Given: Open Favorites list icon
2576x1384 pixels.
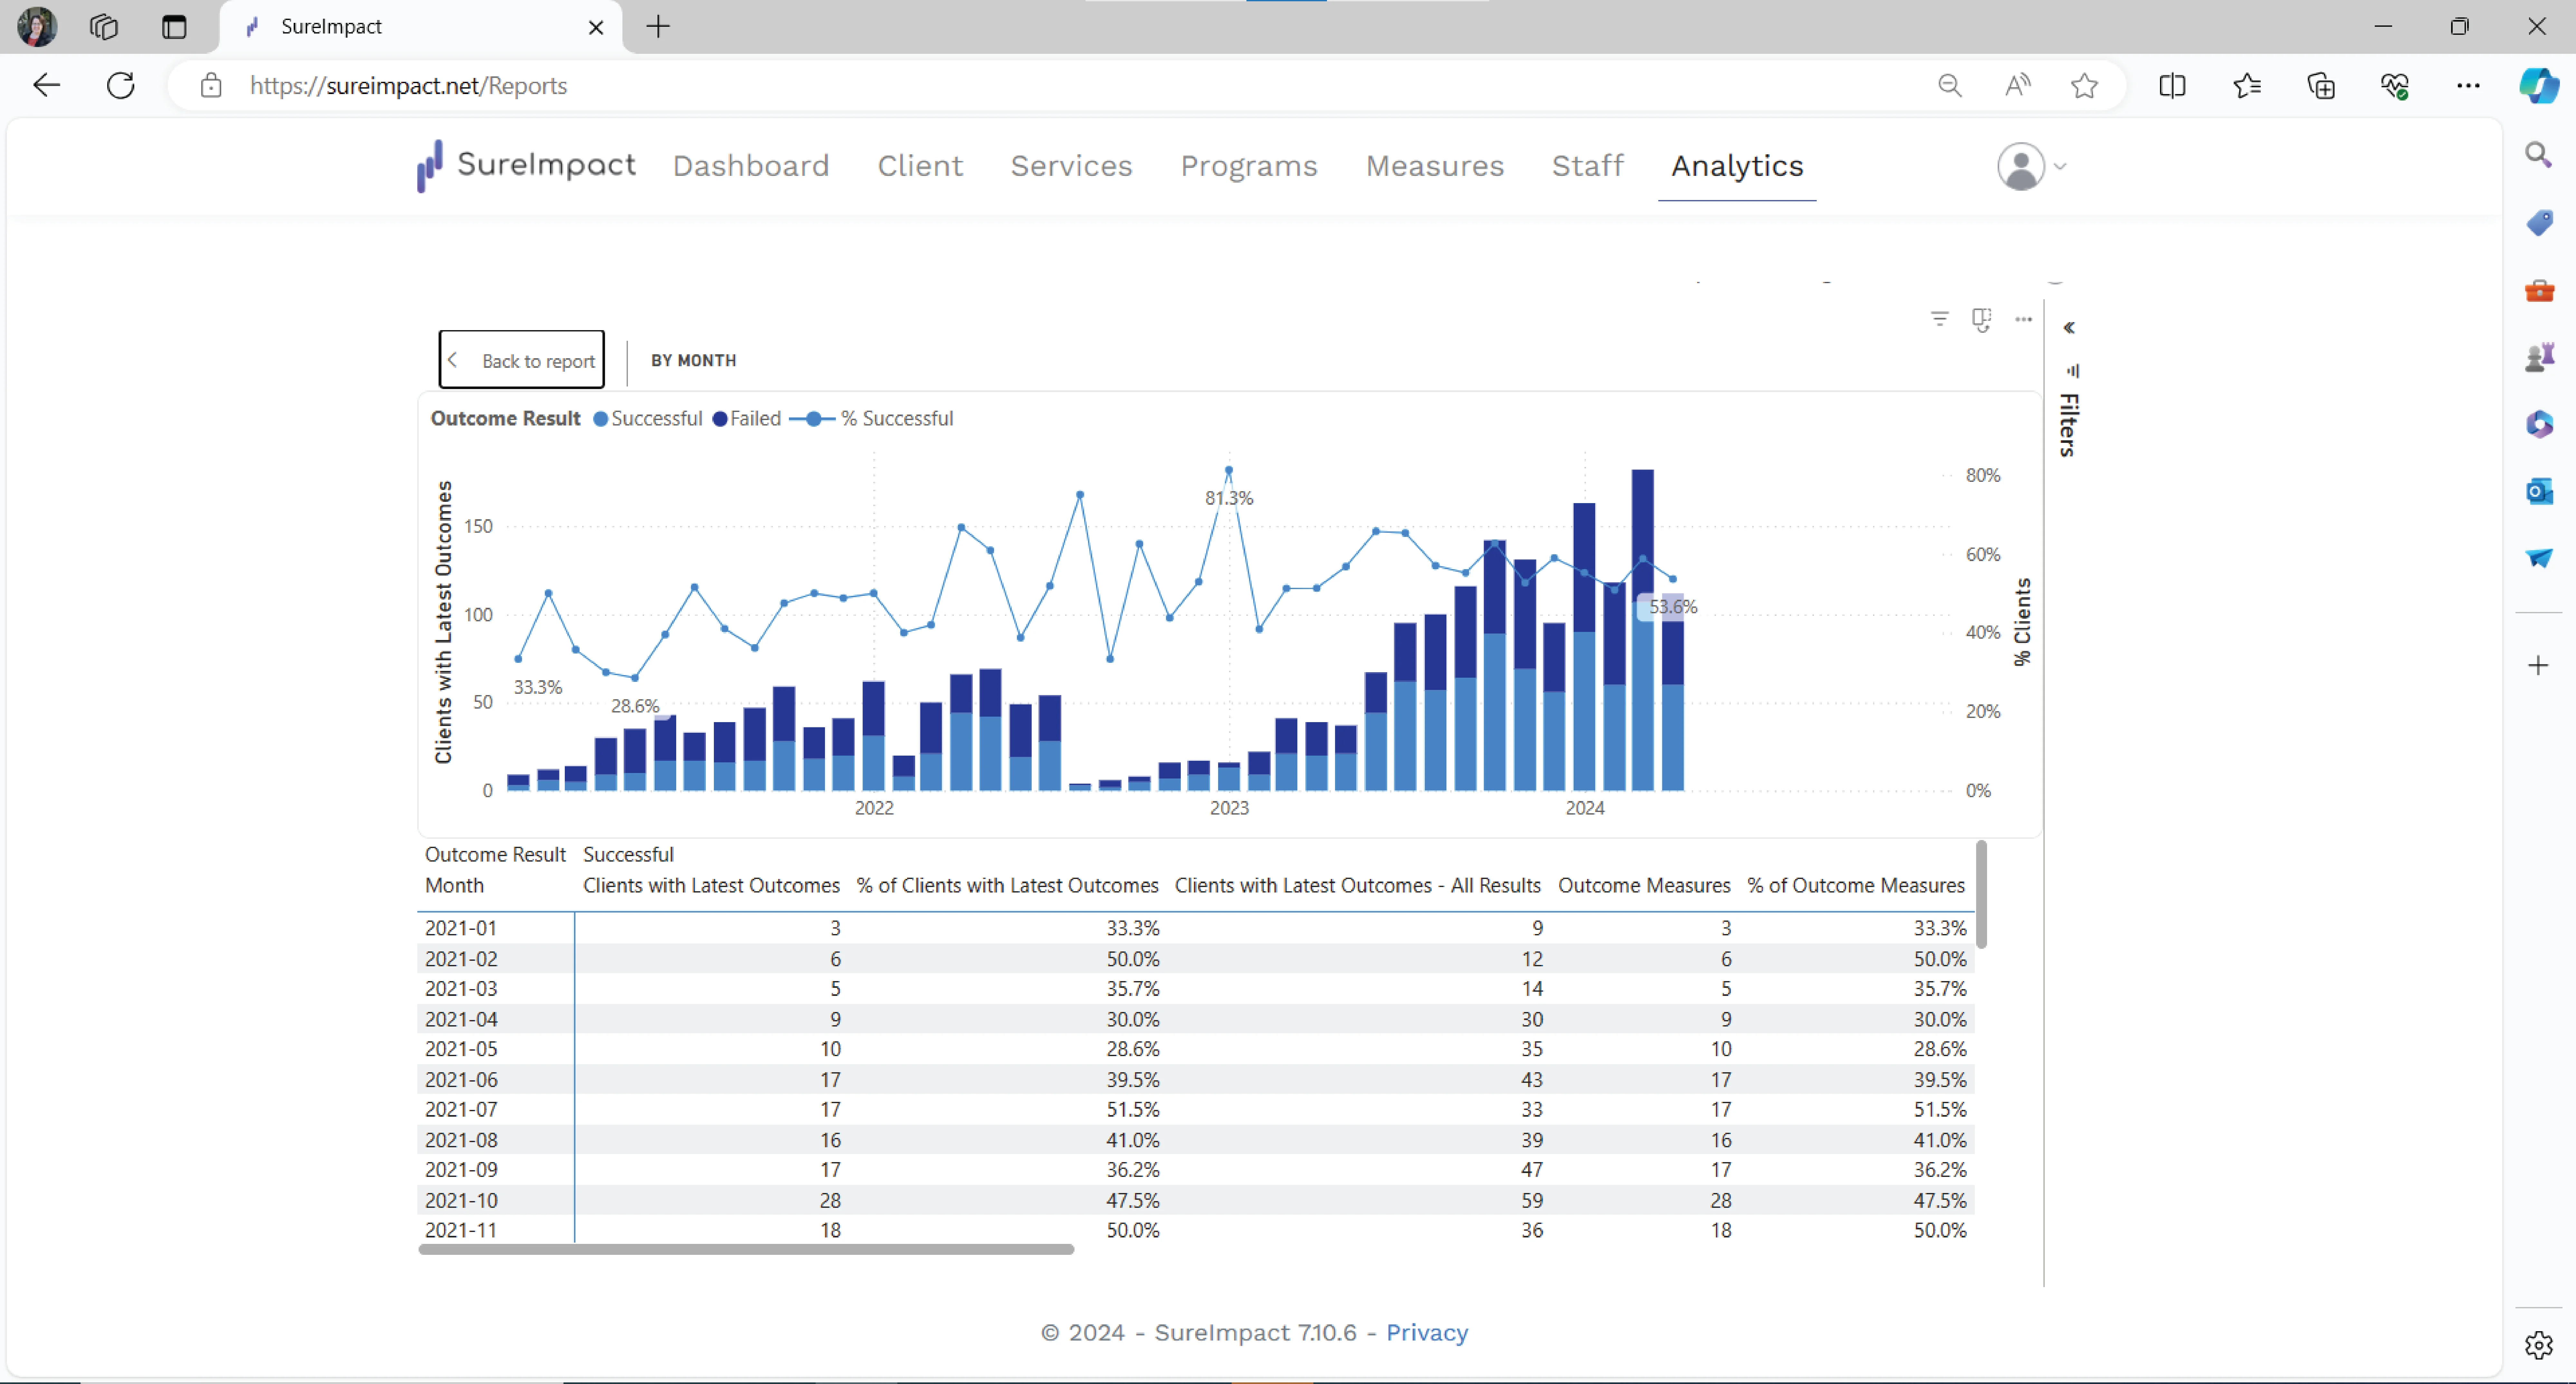Looking at the screenshot, I should pos(2247,86).
